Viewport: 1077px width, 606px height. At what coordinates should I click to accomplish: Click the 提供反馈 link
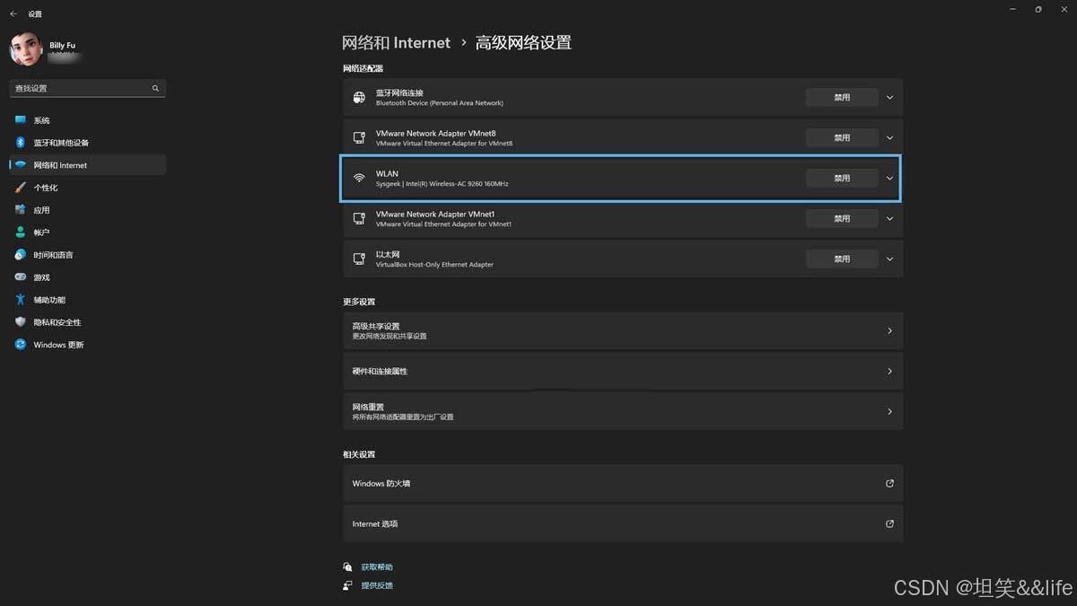tap(377, 585)
